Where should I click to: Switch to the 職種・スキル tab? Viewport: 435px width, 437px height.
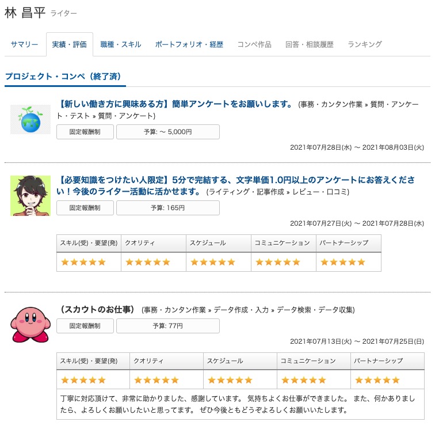pyautogui.click(x=120, y=44)
